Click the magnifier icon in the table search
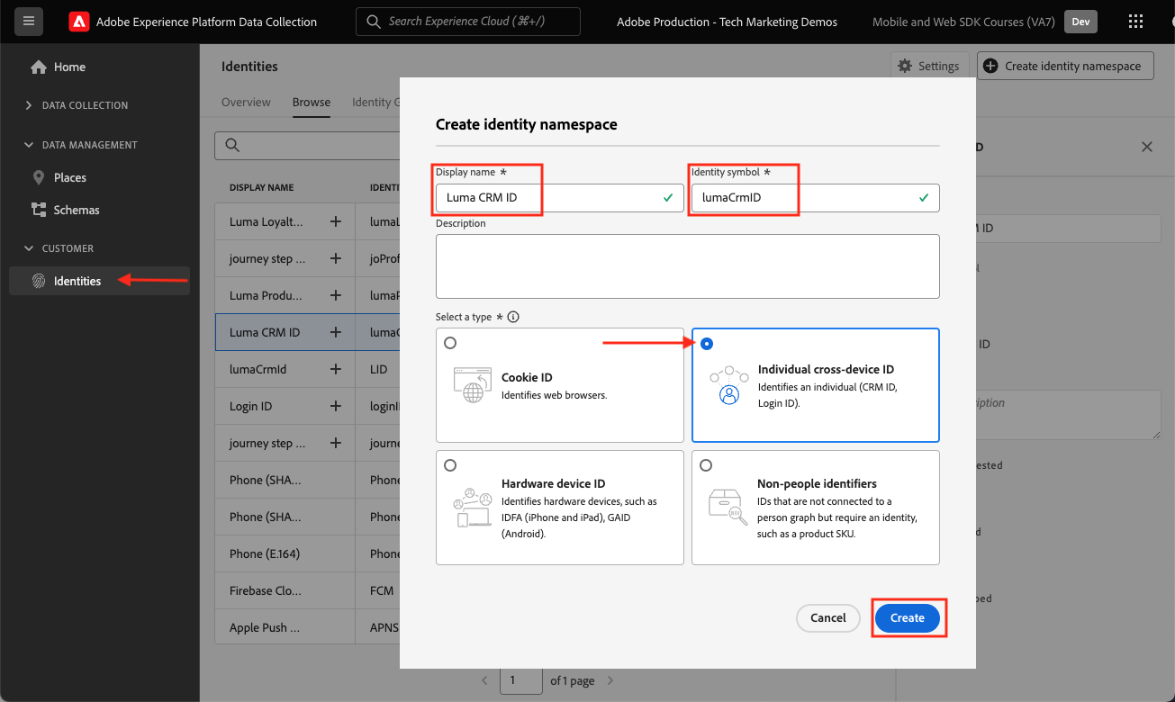Image resolution: width=1175 pixels, height=702 pixels. 232,146
